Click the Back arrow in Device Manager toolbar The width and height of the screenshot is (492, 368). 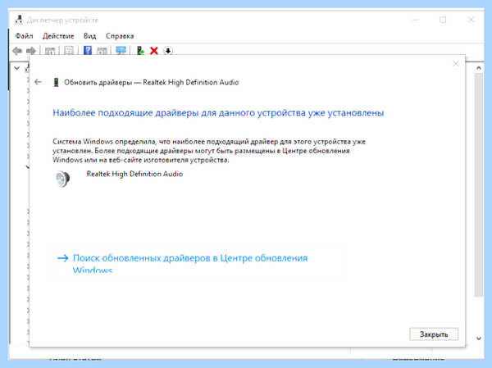click(17, 51)
